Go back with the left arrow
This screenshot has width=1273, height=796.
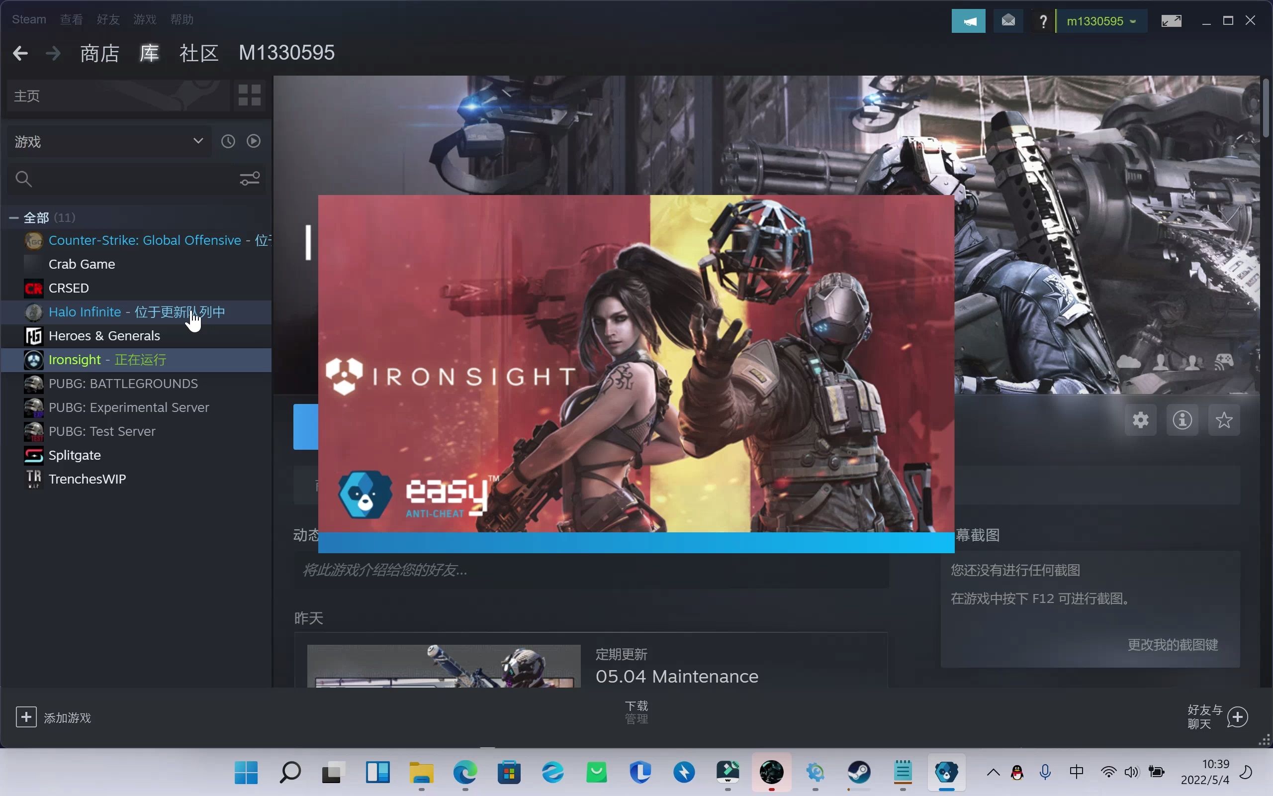coord(20,53)
